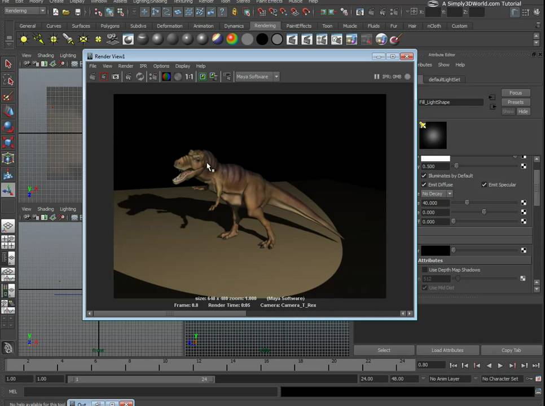
Task: Select the defaultLightSet tab
Action: pyautogui.click(x=444, y=80)
